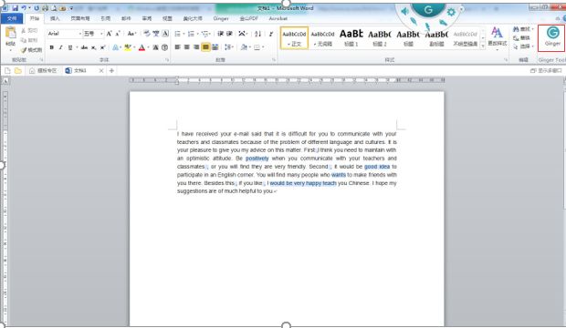Screen dimensions: 566x328
Task: Click the Ginger button in the ribbon
Action: pyautogui.click(x=552, y=36)
